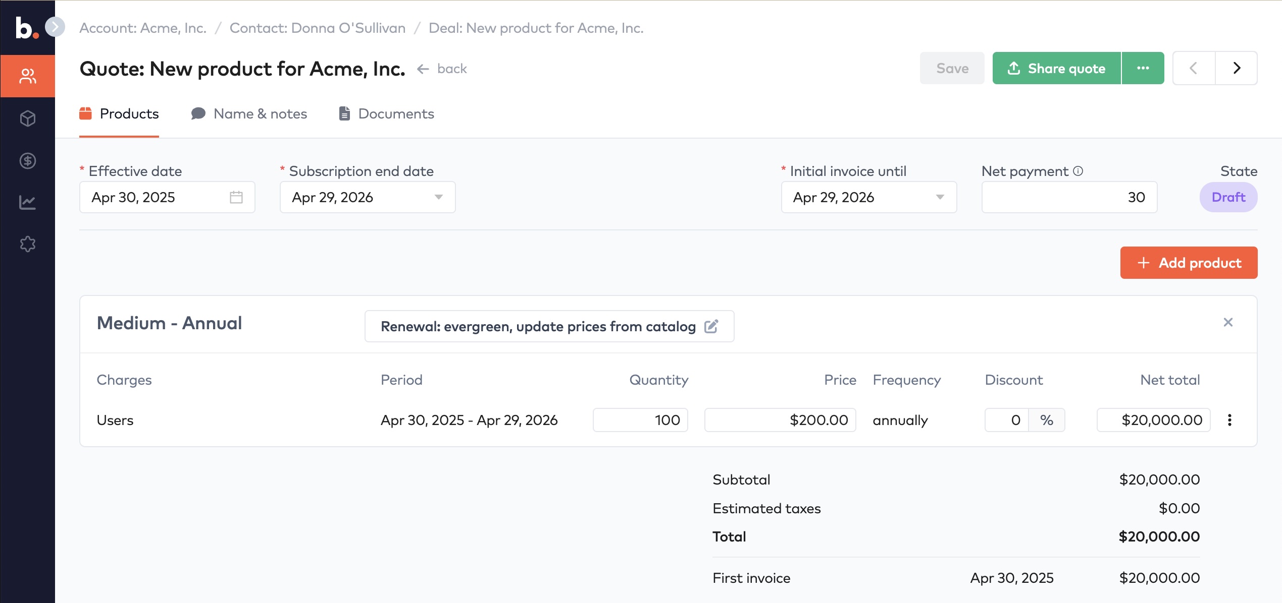
Task: Switch to the Products tab
Action: coord(119,114)
